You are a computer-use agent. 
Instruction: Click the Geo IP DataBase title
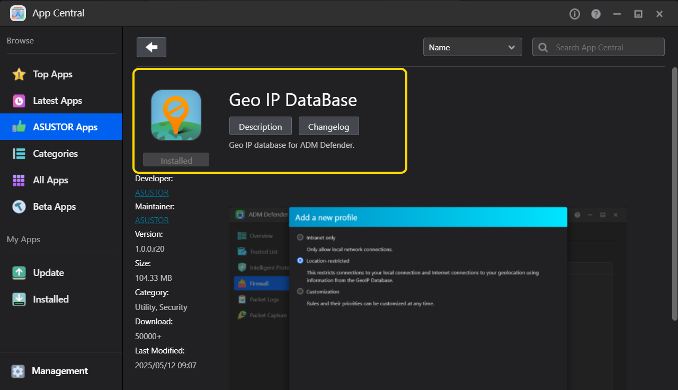293,100
